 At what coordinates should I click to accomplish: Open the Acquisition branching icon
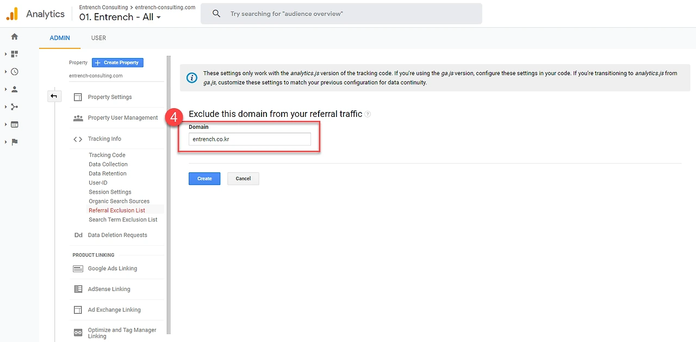pyautogui.click(x=15, y=107)
